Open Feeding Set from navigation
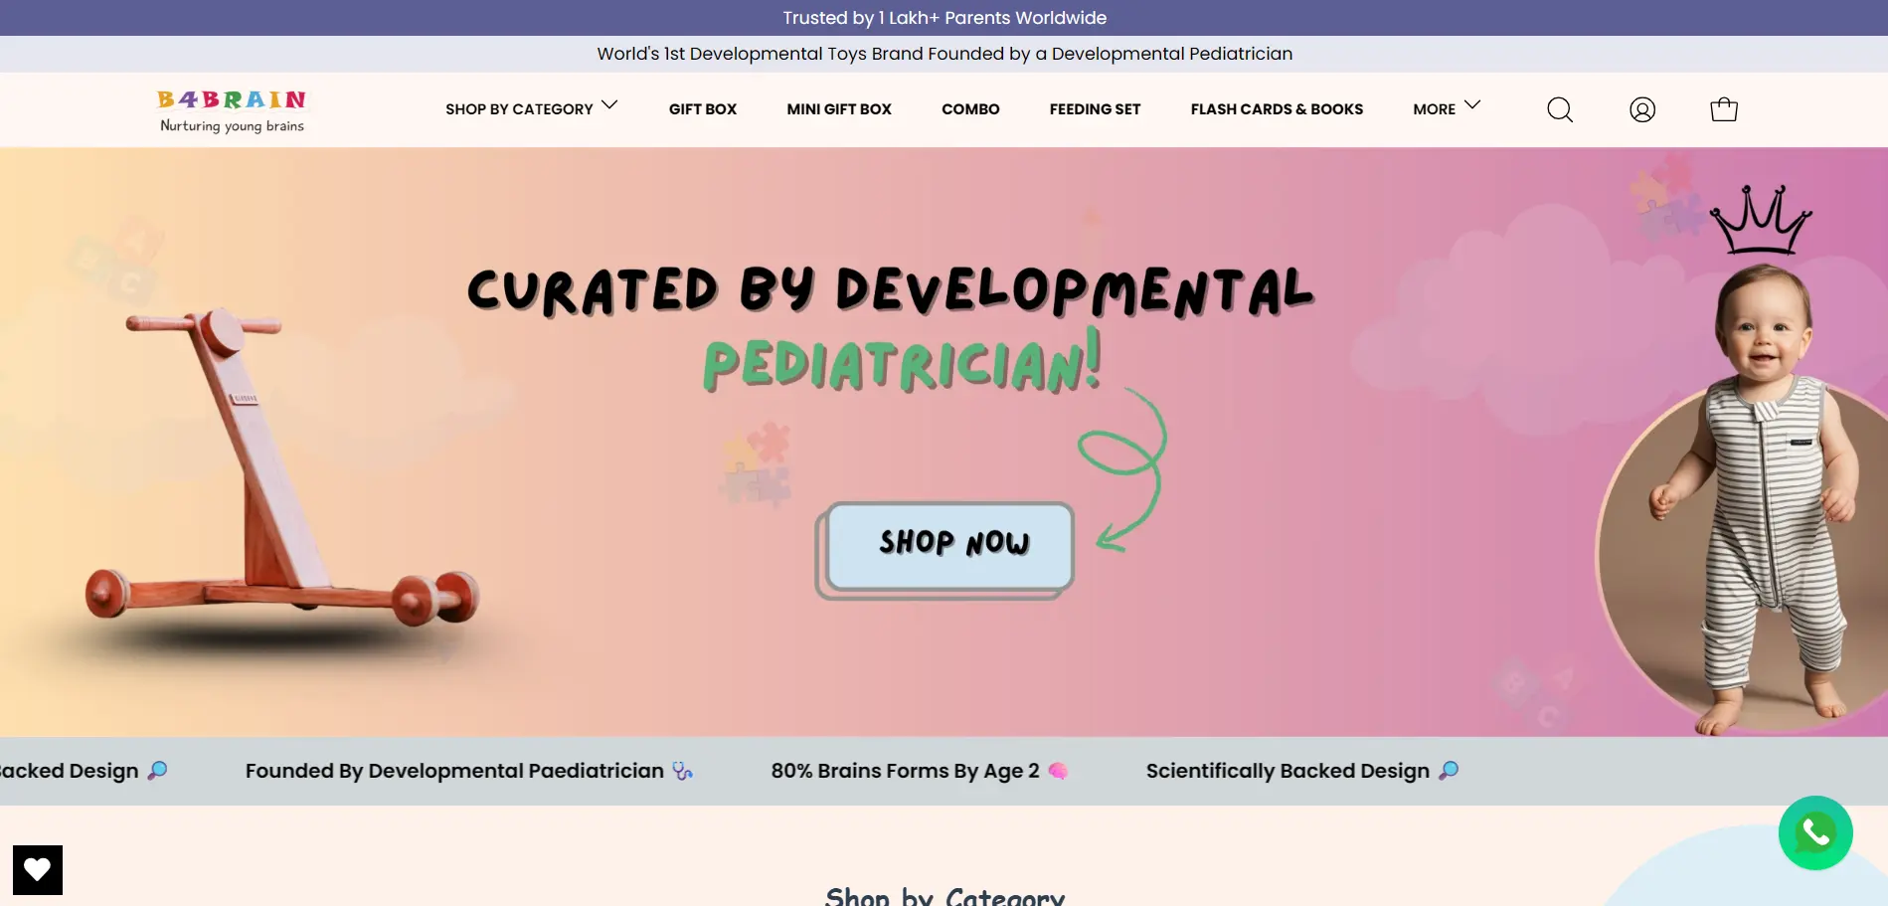The image size is (1888, 906). [1095, 109]
